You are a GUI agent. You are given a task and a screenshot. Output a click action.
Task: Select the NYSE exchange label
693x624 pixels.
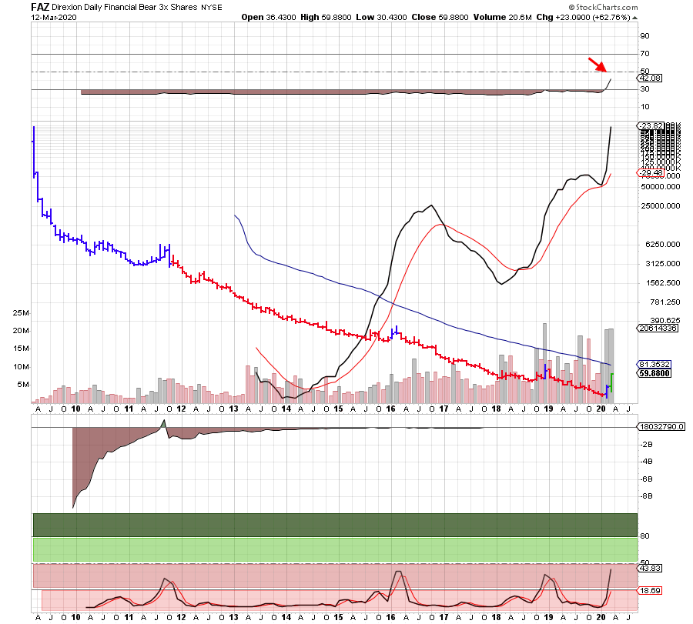click(213, 7)
